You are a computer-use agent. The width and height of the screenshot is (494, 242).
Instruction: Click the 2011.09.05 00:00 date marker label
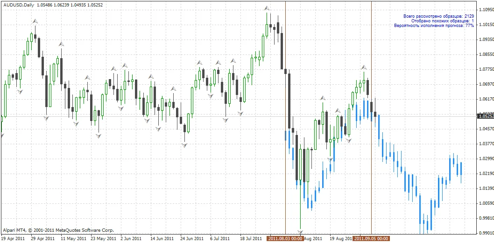(371, 239)
